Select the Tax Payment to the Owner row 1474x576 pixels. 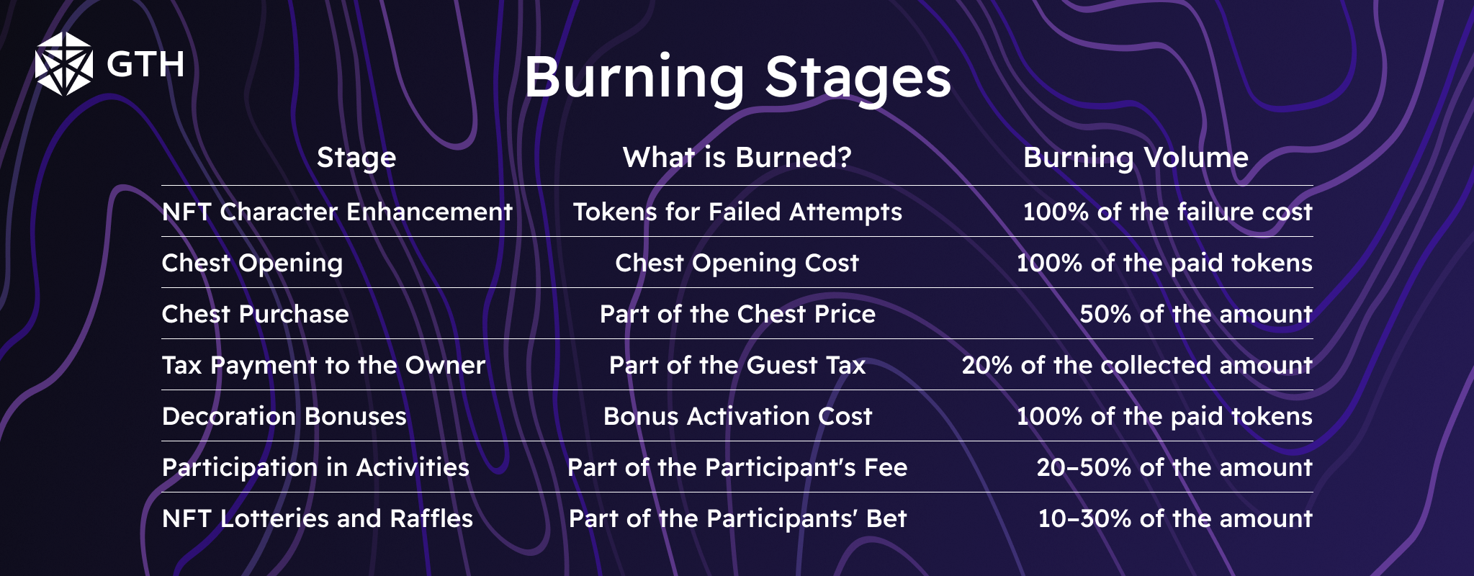click(323, 365)
